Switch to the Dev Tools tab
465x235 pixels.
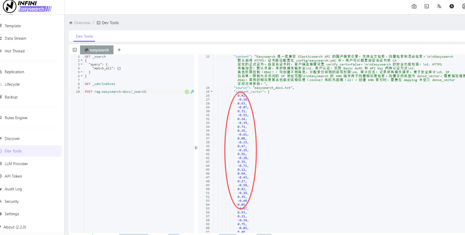(x=84, y=36)
